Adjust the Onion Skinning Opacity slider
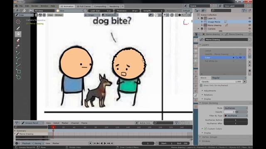This screenshot has width=266, height=149. point(236,112)
